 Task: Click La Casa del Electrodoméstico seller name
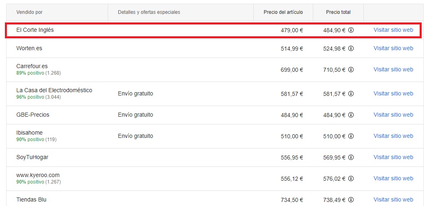click(x=54, y=90)
